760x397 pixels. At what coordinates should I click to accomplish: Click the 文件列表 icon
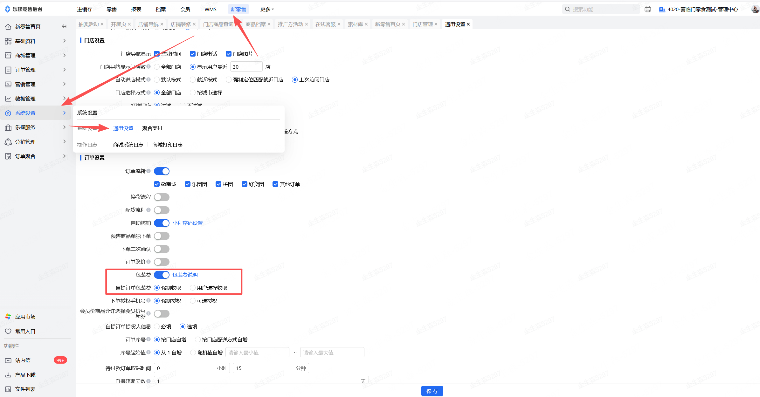coord(8,389)
